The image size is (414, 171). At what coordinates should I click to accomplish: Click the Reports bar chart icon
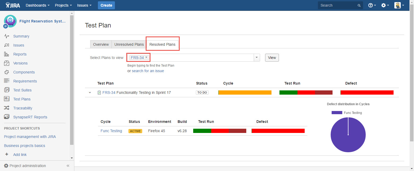(x=7, y=54)
